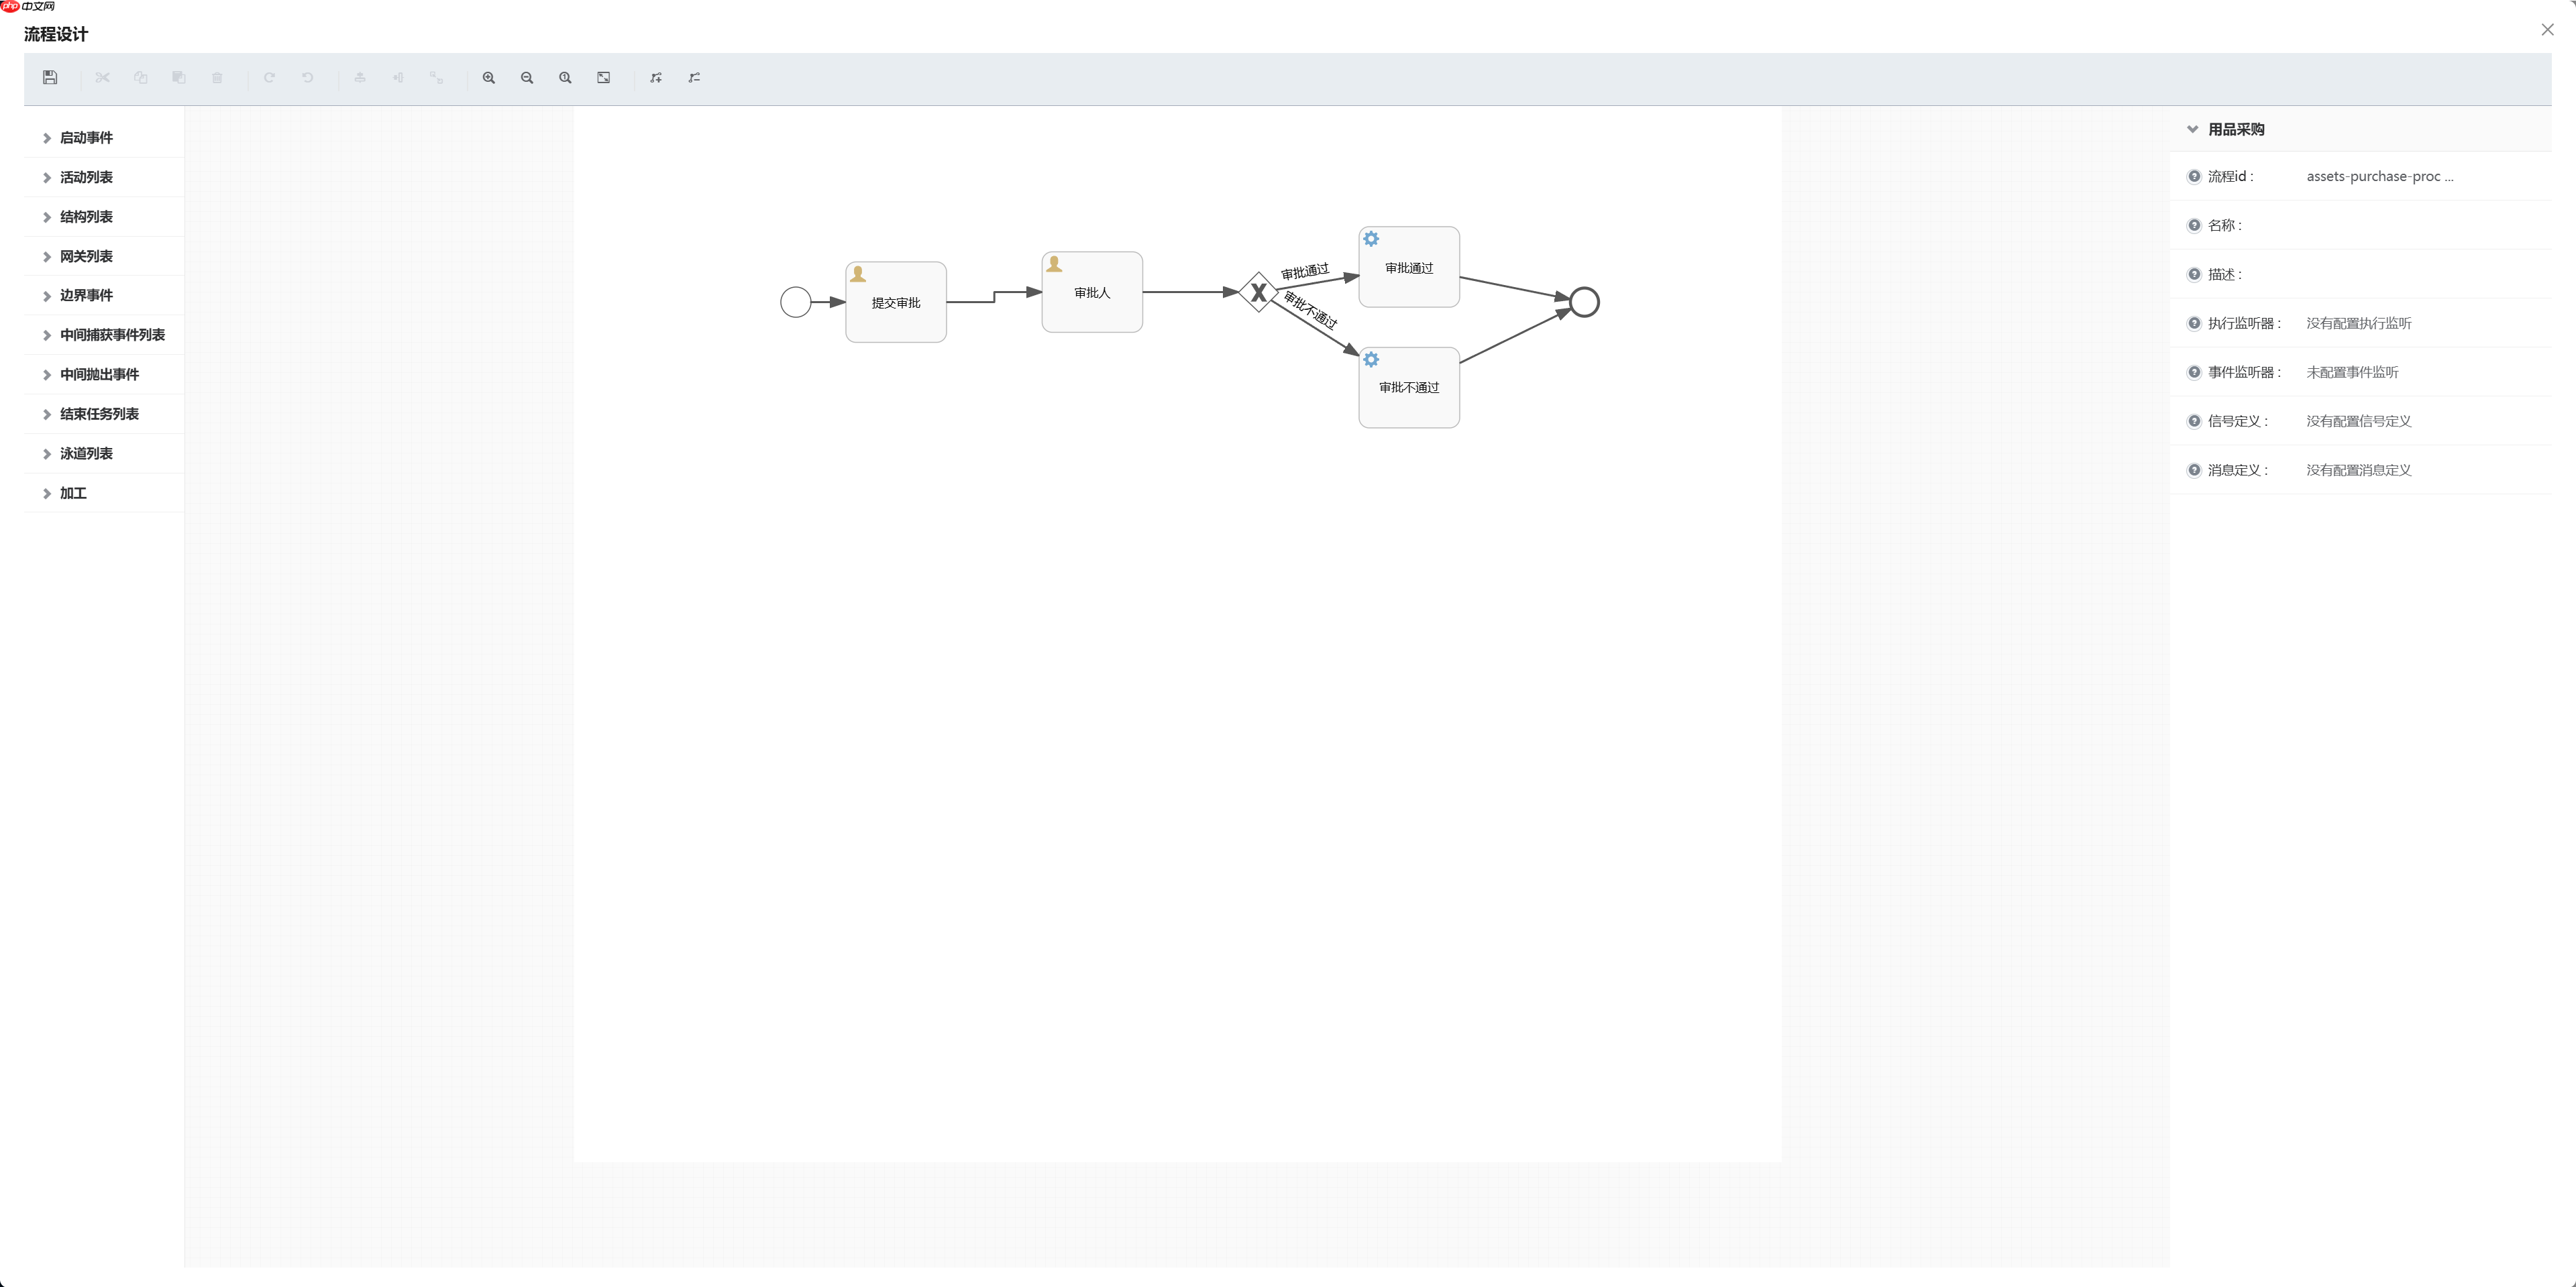2576x1287 pixels.
Task: Expand the 泳道列表 category
Action: pos(85,453)
